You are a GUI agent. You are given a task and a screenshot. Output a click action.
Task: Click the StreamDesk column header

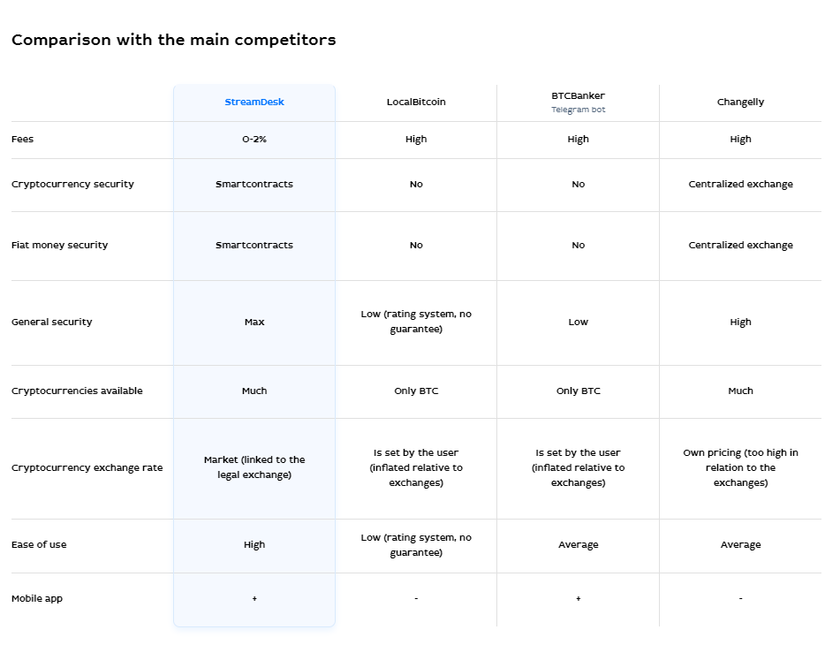pos(254,102)
